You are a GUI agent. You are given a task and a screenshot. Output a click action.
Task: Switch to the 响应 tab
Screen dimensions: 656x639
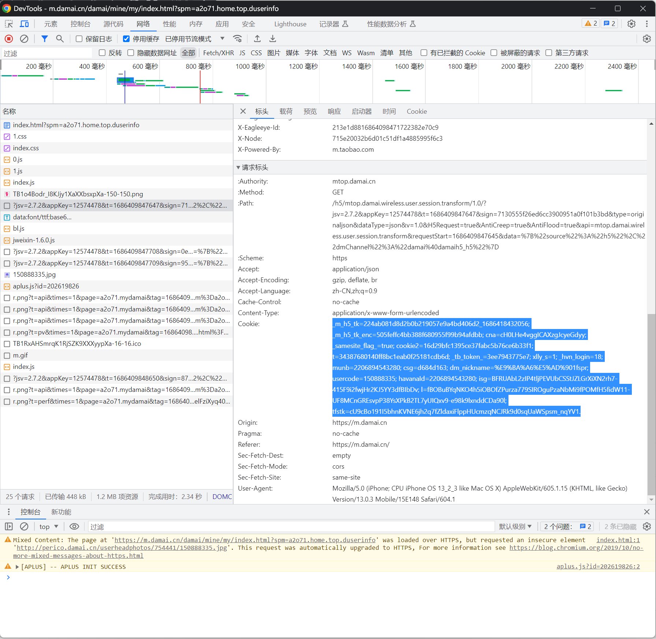[334, 111]
